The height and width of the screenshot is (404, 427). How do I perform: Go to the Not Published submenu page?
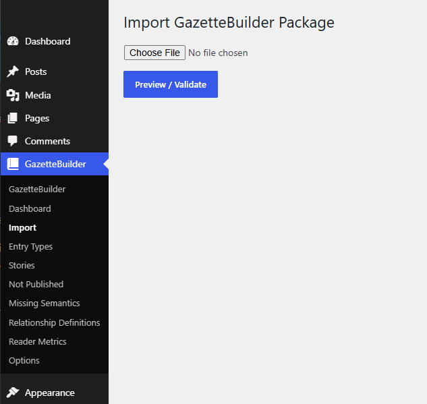point(36,284)
